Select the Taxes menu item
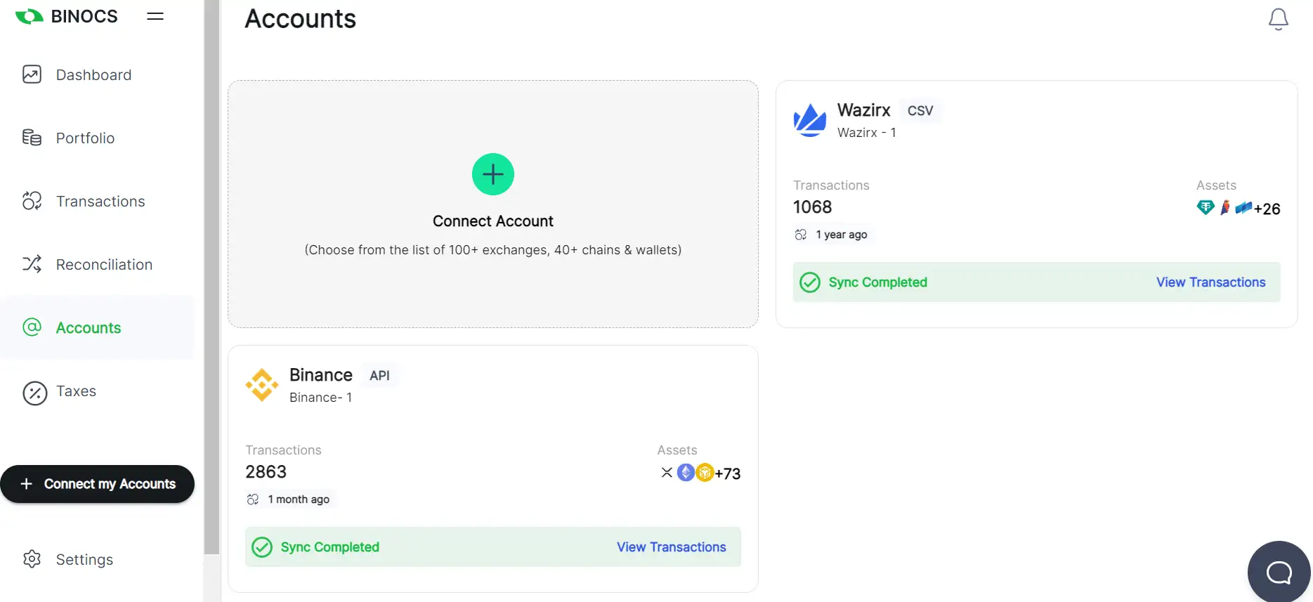 tap(76, 391)
